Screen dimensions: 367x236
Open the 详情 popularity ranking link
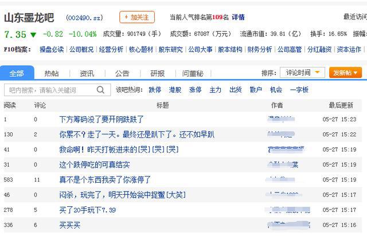click(238, 17)
